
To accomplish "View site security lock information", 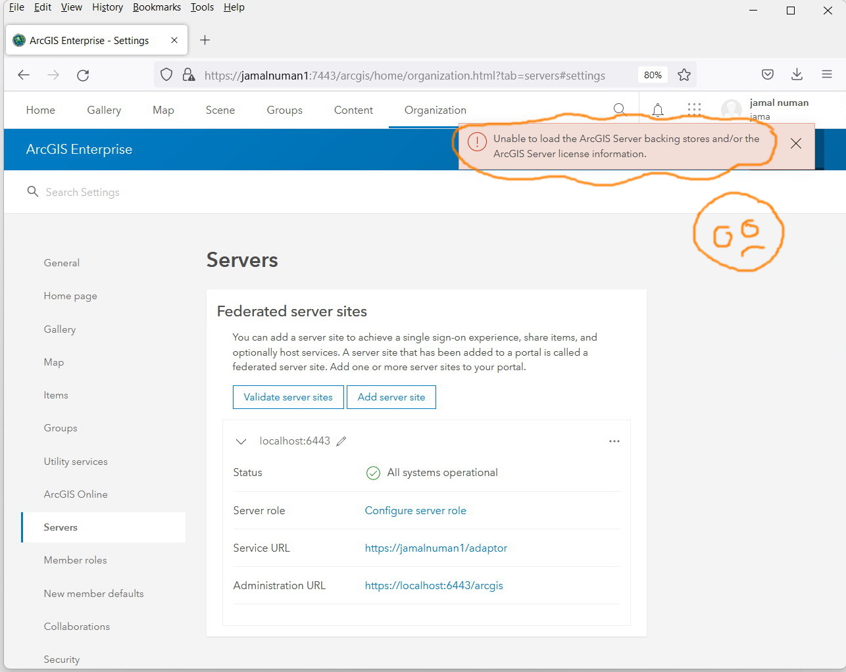I will click(x=189, y=75).
